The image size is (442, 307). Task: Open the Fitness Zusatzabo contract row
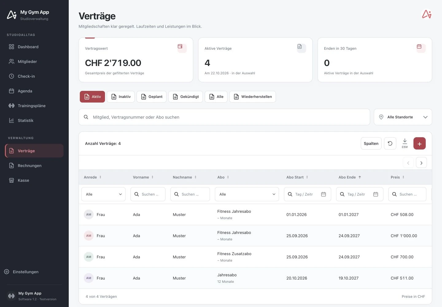click(255, 257)
